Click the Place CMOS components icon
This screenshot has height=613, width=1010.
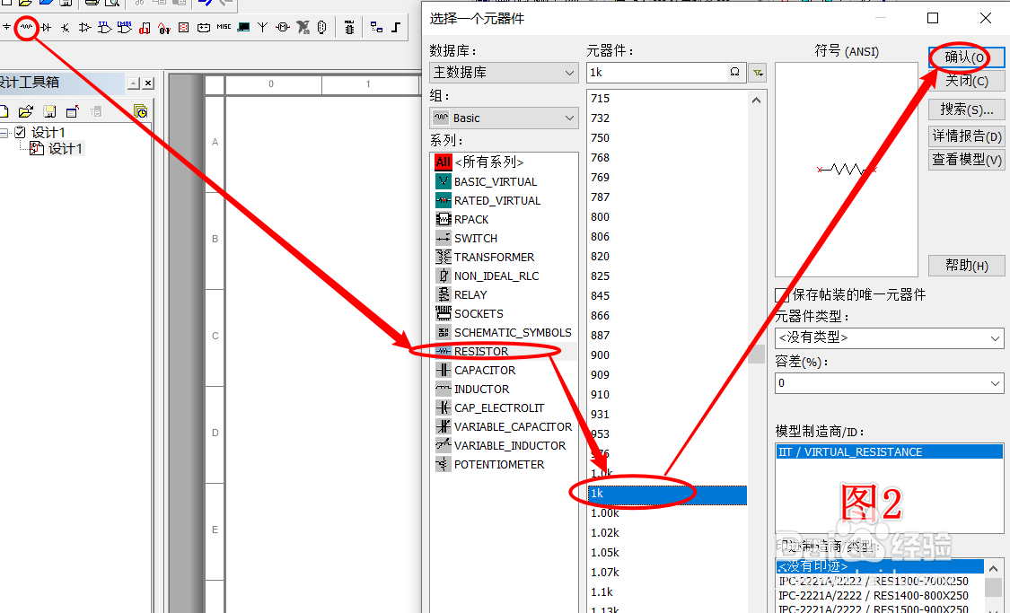click(125, 27)
